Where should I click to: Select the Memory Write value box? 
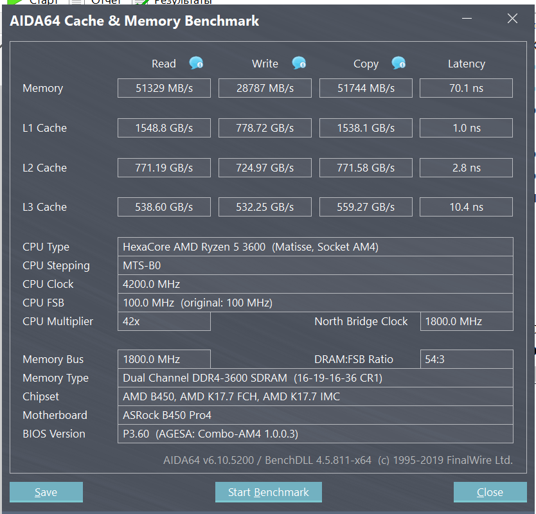(265, 88)
